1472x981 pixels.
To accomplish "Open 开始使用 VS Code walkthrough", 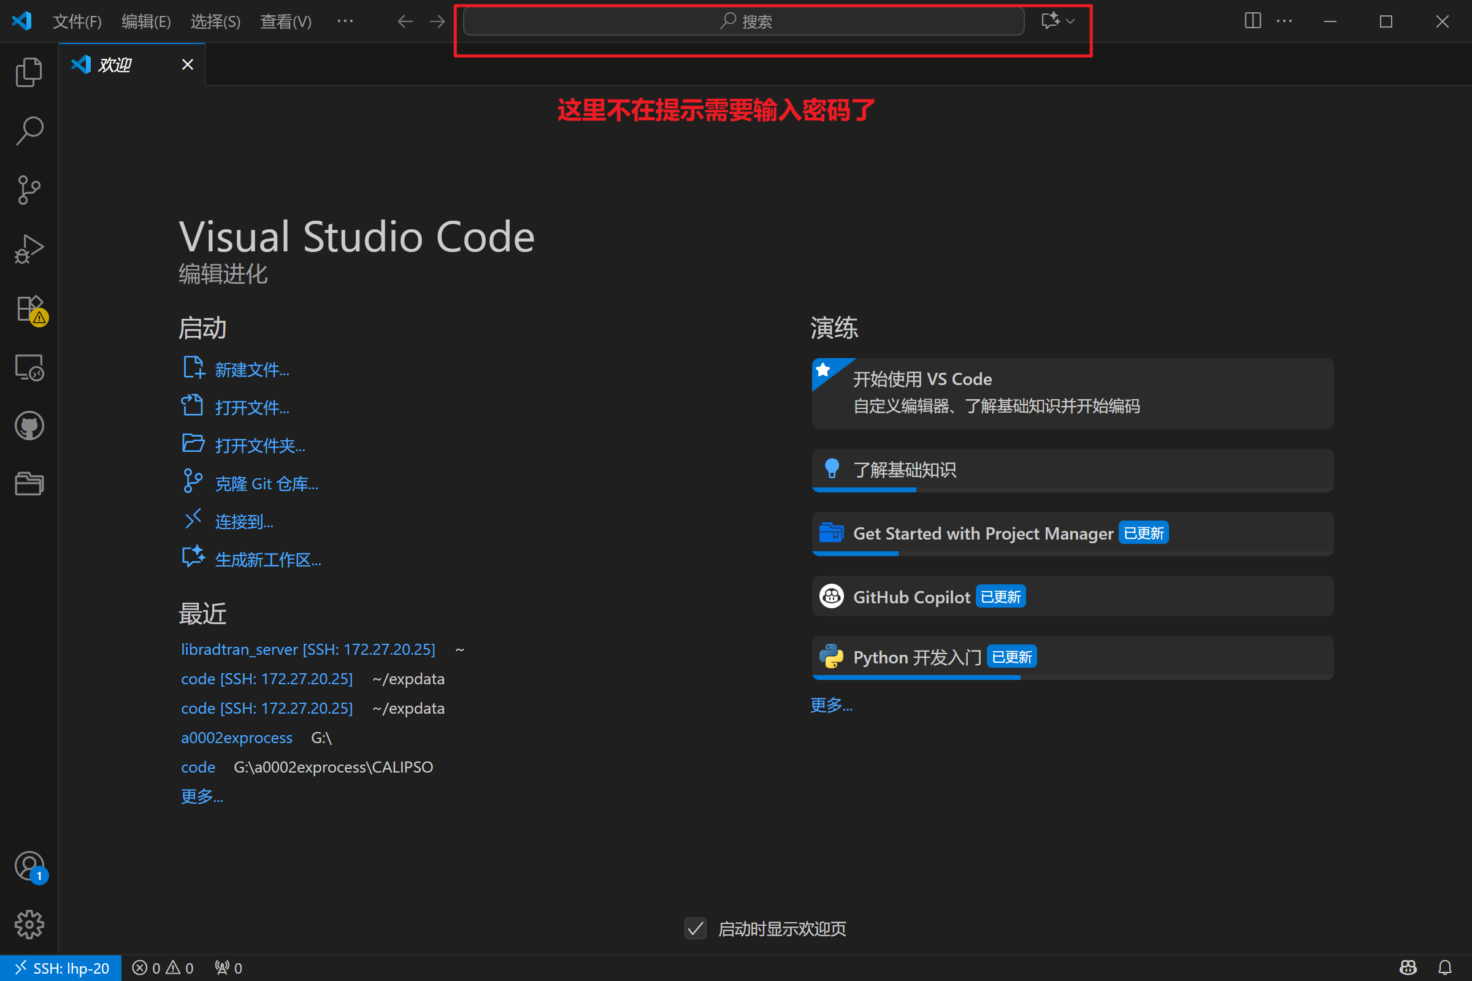I will click(1072, 394).
